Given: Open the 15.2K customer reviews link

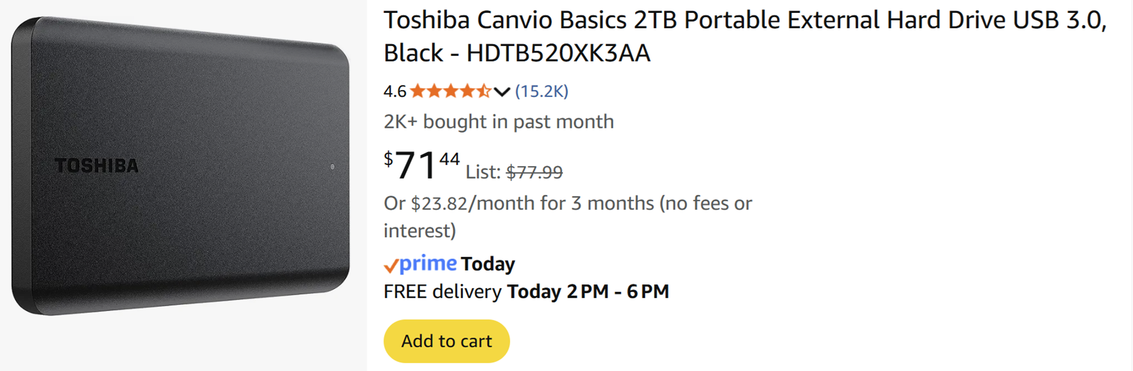Looking at the screenshot, I should pos(541,91).
